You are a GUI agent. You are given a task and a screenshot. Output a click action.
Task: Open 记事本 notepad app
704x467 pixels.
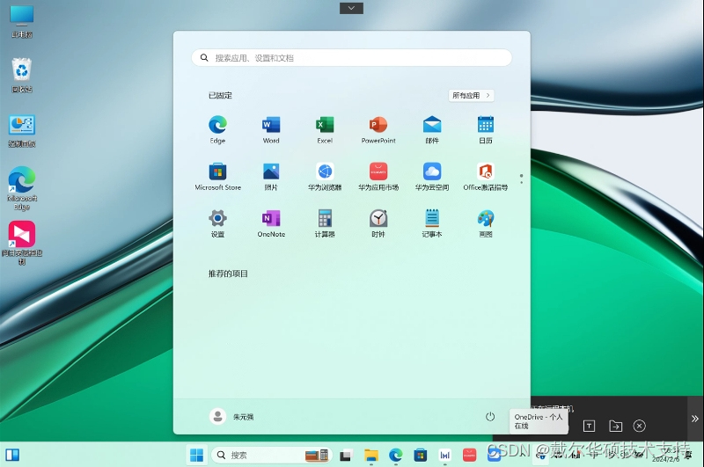tap(432, 223)
